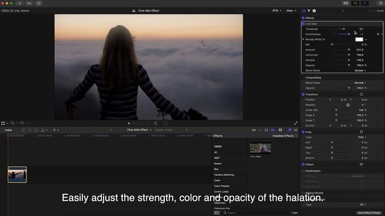Click the Threshold slider
The height and width of the screenshot is (216, 385).
pos(340,29)
